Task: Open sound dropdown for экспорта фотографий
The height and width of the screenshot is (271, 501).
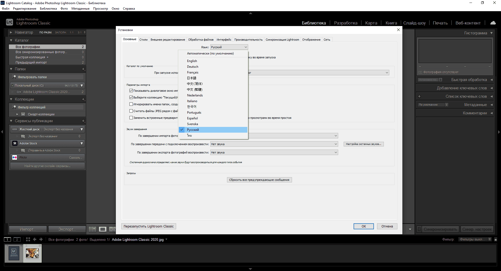Action: [x=274, y=152]
